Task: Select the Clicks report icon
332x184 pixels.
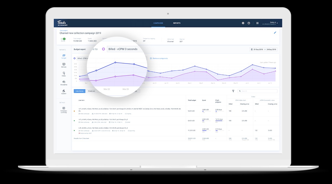Action: 64,74
